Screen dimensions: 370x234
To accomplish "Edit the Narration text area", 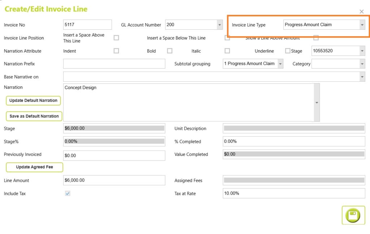I will (x=189, y=102).
